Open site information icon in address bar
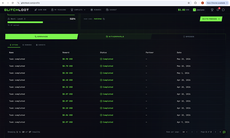 [x=18, y=3]
